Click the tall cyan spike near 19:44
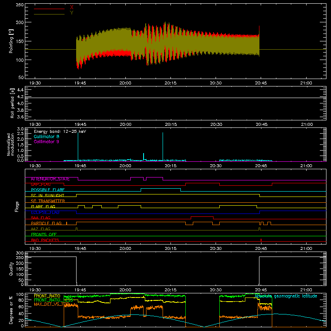The width and height of the screenshot is (331, 331). 78,146
